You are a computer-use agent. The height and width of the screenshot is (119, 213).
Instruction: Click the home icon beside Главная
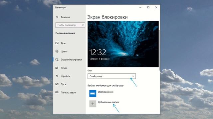(57, 17)
